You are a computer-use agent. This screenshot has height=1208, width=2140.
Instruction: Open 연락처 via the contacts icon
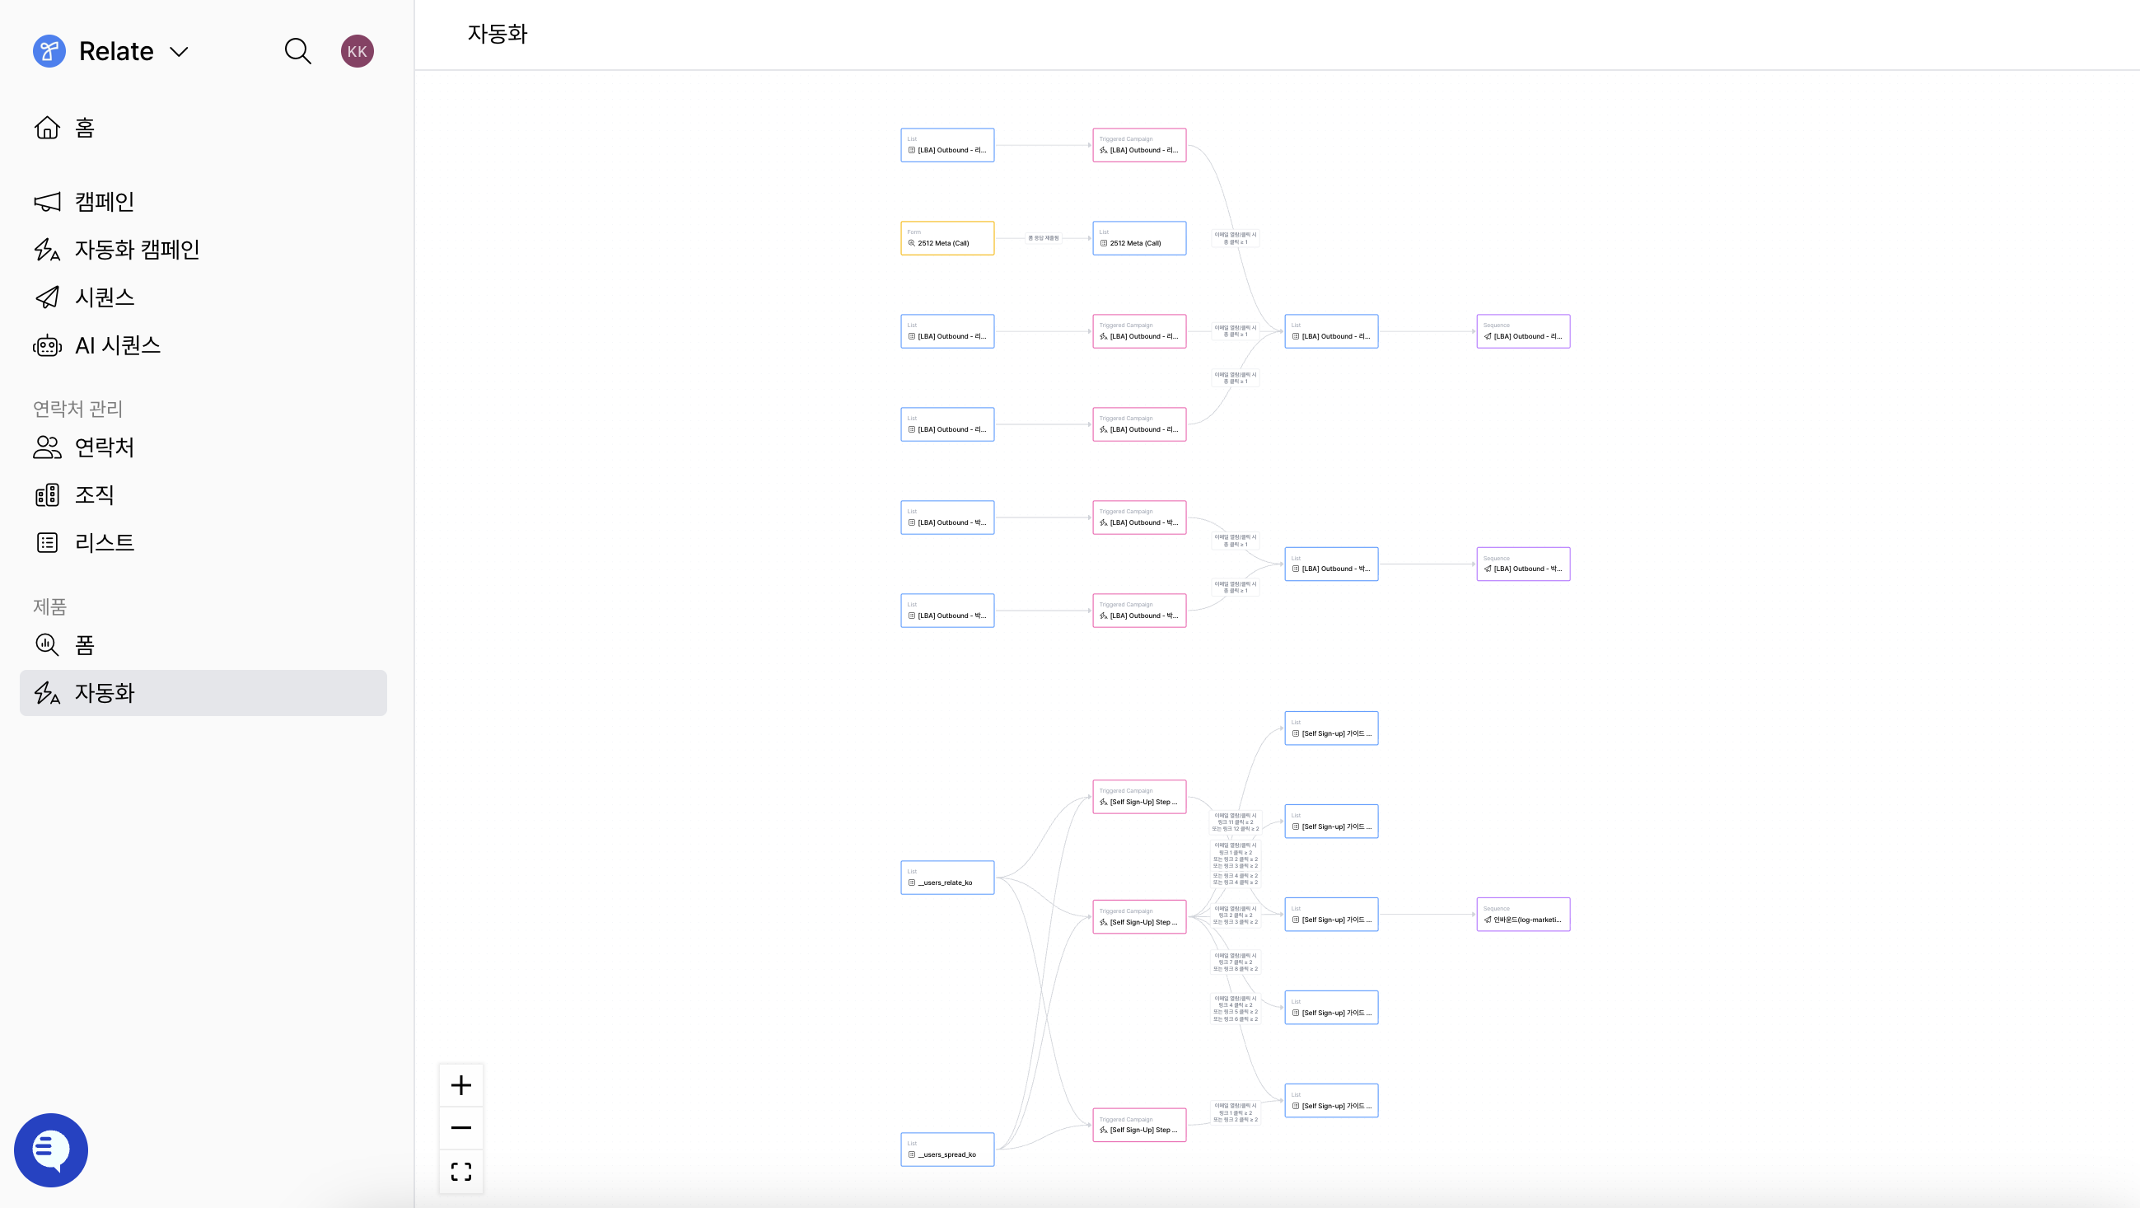(x=47, y=447)
